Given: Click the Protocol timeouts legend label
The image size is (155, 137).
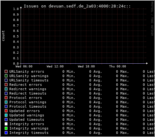Looking at the screenshot, I should click(x=28, y=106).
